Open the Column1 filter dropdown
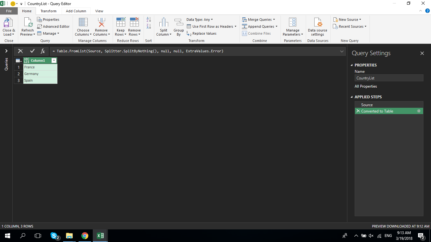The width and height of the screenshot is (431, 242). tap(54, 60)
